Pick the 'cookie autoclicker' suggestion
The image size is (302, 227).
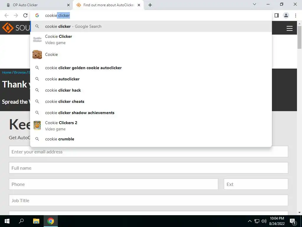coord(151,79)
